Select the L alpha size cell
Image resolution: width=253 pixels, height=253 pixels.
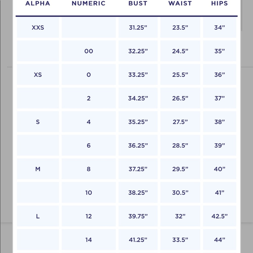pyautogui.click(x=38, y=216)
